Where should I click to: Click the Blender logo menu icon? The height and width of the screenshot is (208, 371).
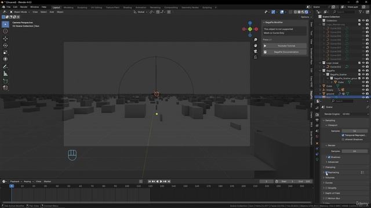point(3,7)
